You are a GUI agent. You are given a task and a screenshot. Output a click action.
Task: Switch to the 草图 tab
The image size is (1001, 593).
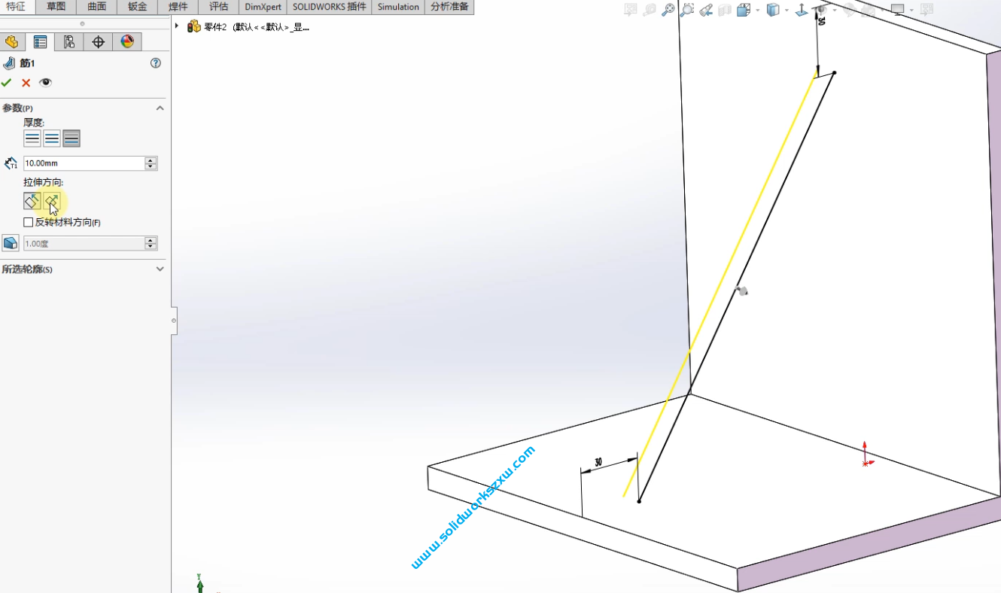click(x=56, y=7)
